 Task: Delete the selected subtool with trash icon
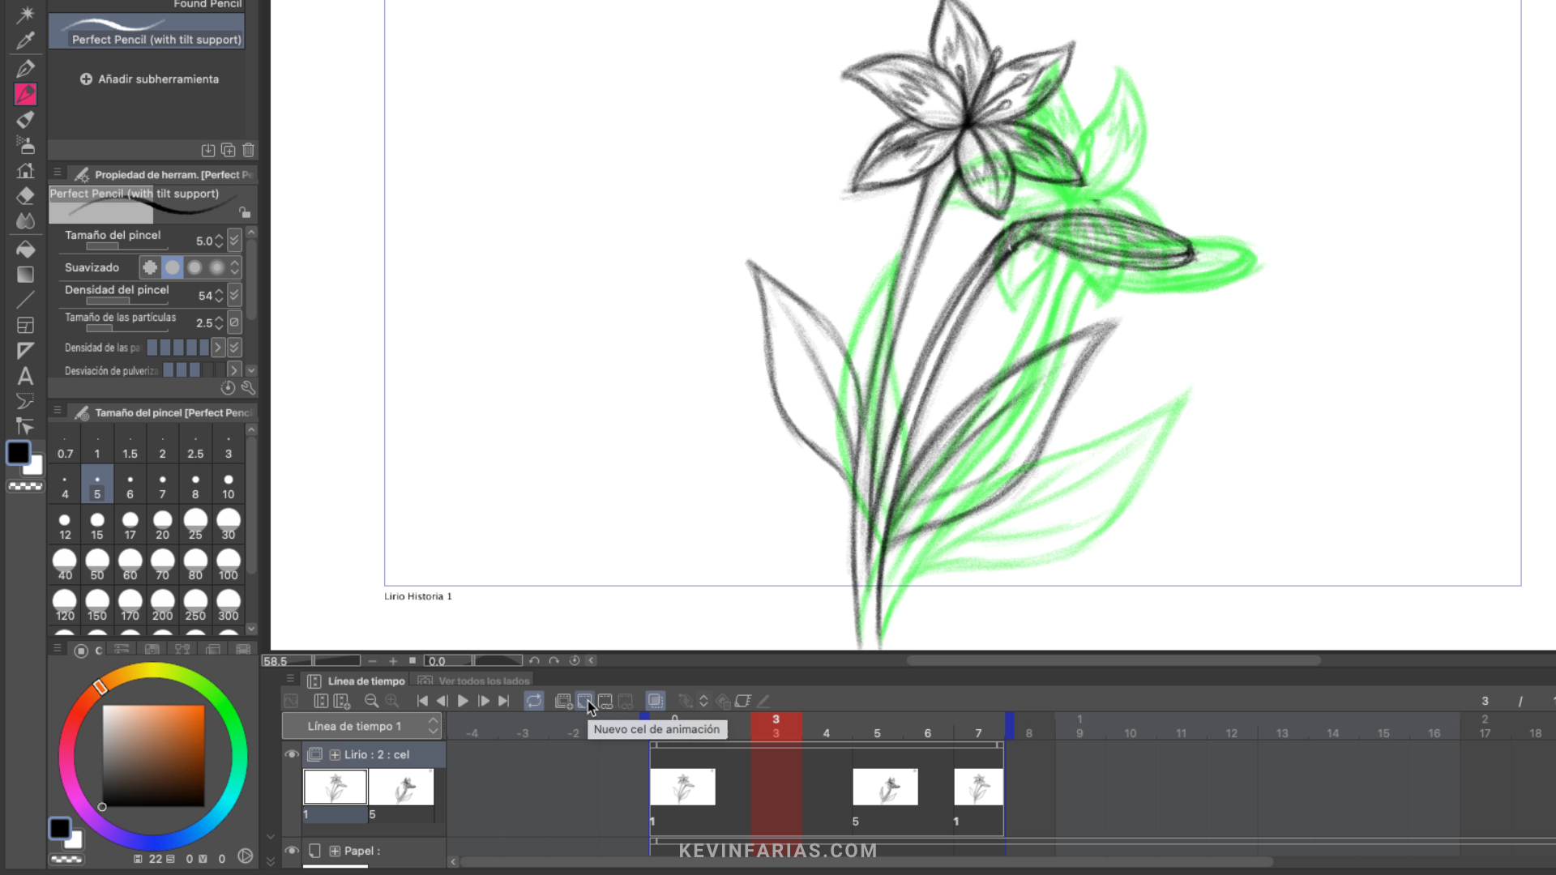coord(249,150)
